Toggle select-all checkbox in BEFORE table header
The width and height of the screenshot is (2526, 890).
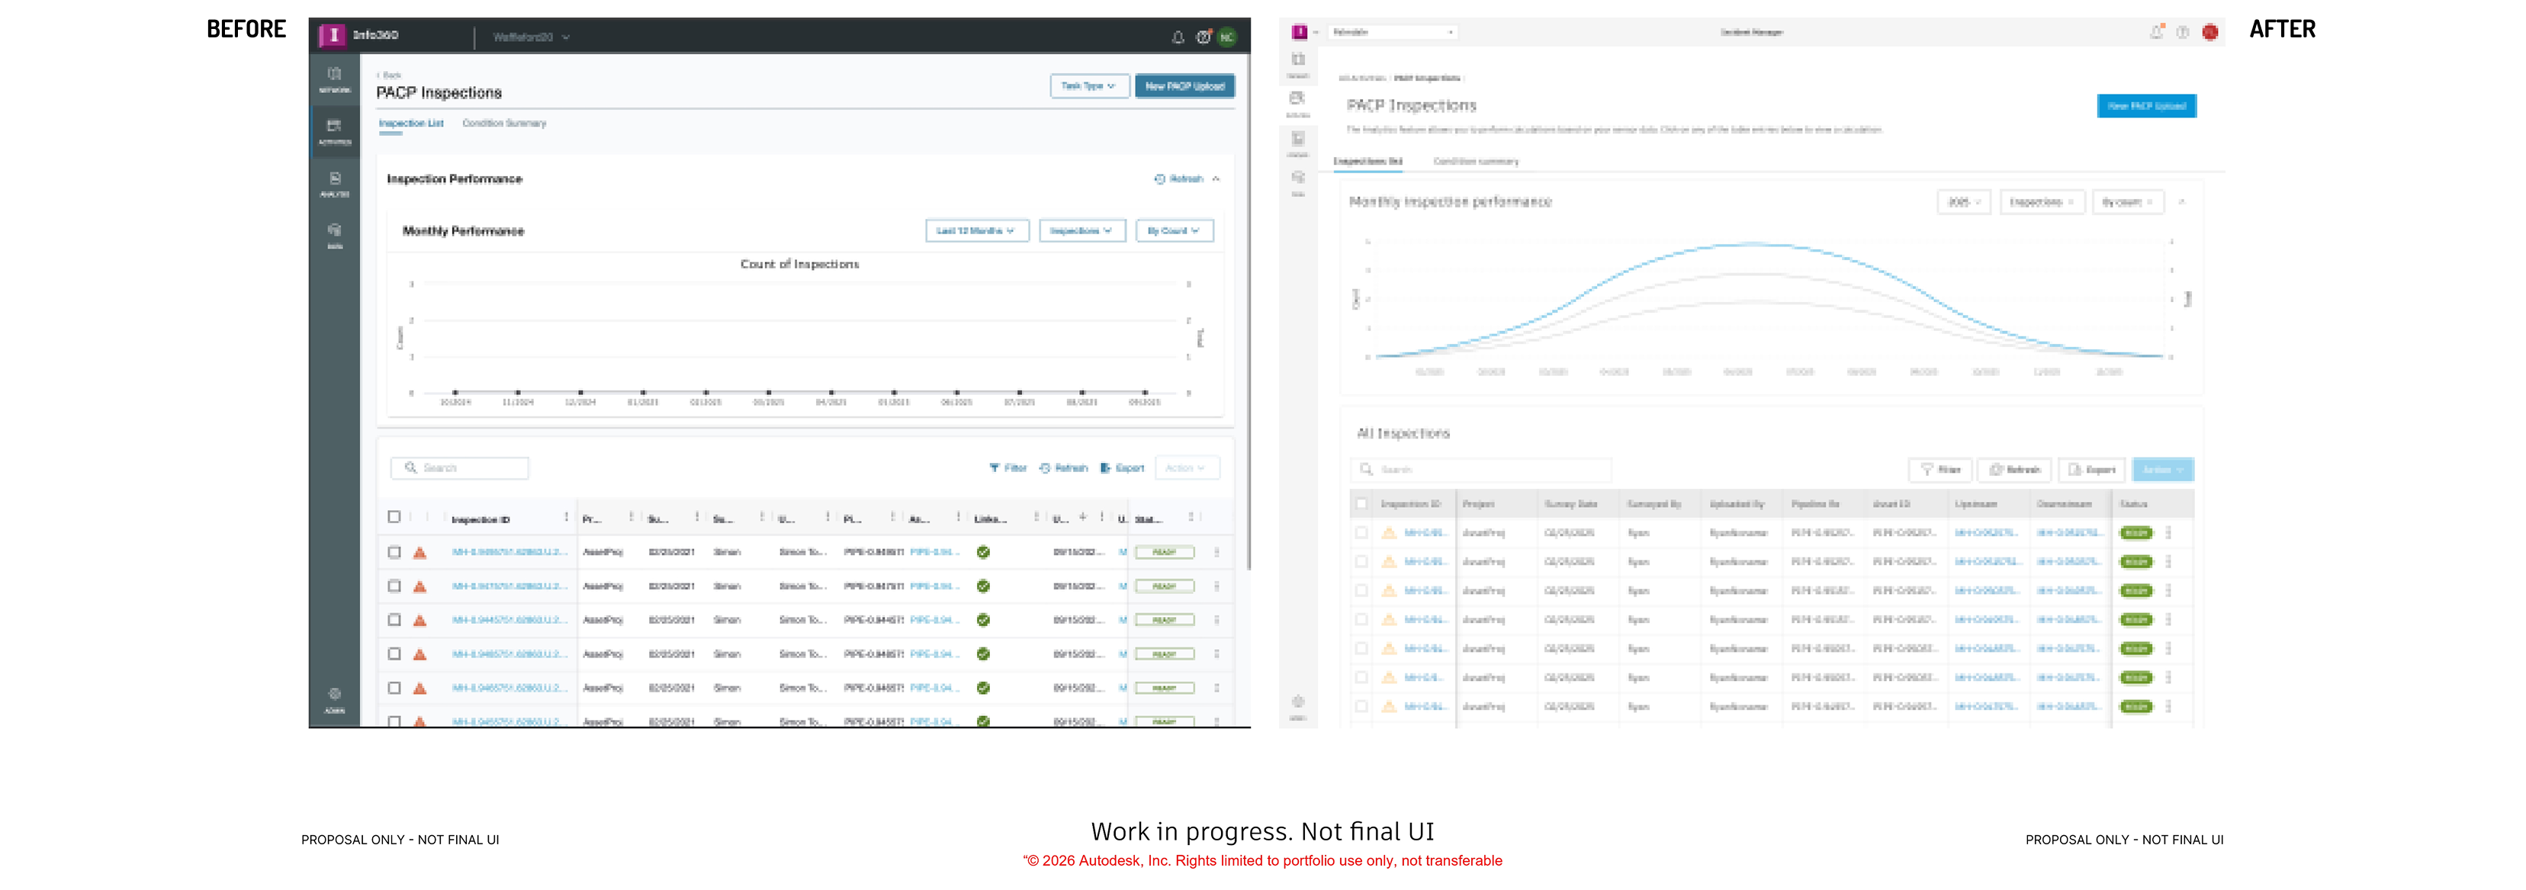click(x=394, y=516)
